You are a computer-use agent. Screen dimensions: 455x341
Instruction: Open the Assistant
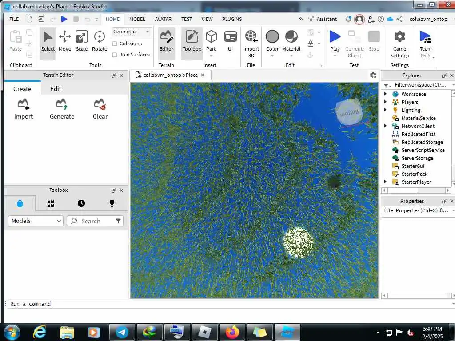pos(323,19)
